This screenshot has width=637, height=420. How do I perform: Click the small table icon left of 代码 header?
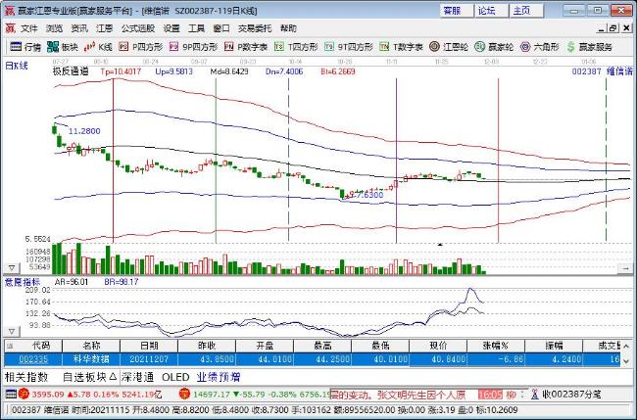[10, 346]
